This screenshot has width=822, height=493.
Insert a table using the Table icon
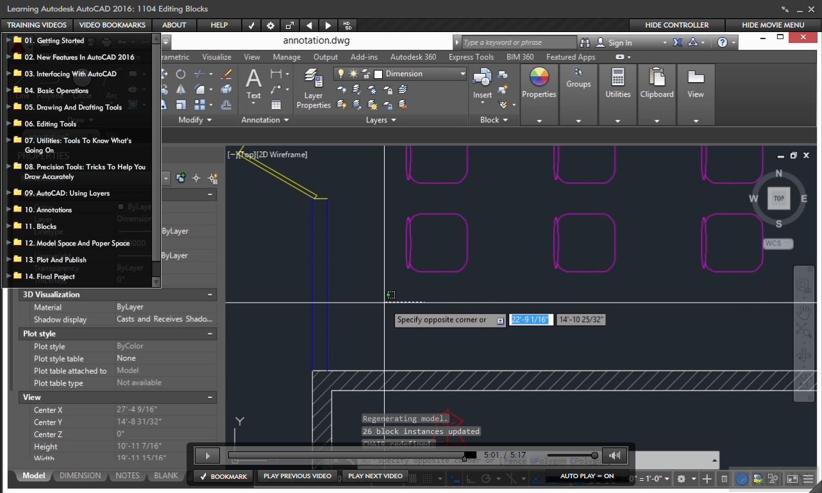[275, 104]
